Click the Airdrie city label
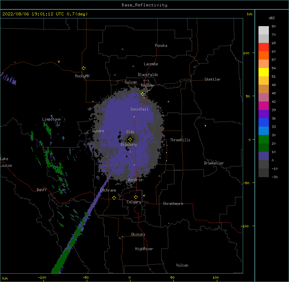Viewport: 289px width, 282px height. pos(135,180)
